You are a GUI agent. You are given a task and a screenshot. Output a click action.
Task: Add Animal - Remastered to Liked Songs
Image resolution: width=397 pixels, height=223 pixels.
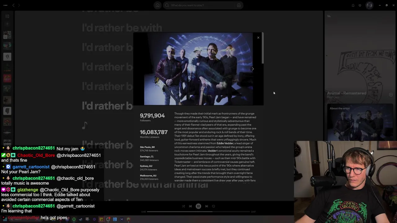(x=391, y=95)
